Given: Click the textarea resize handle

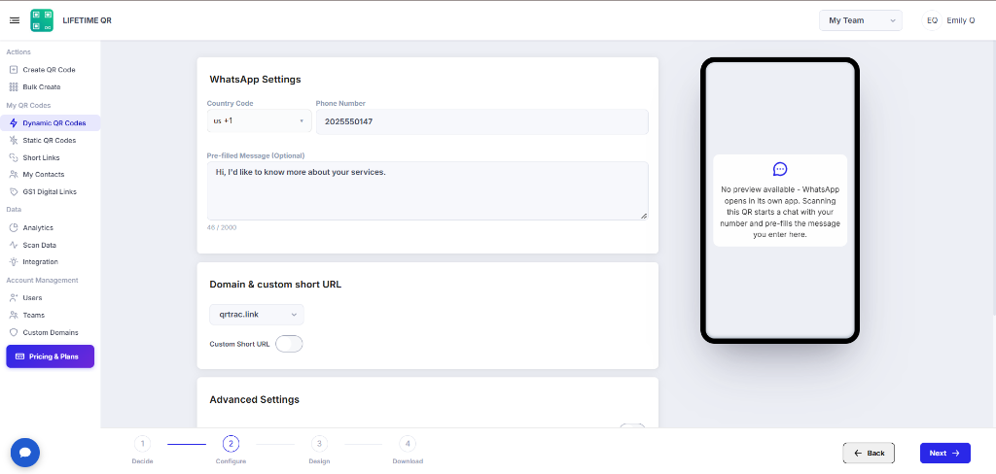Looking at the screenshot, I should click(x=644, y=216).
